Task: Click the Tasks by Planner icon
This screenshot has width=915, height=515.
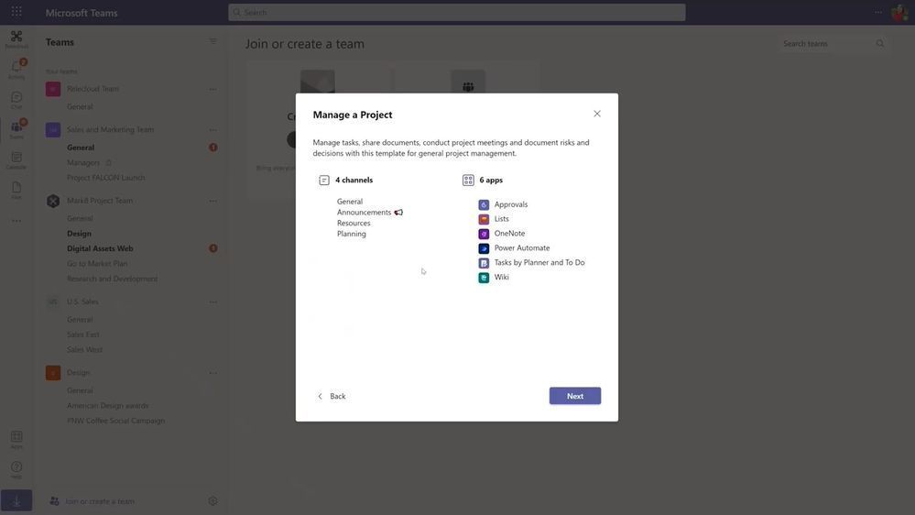Action: (484, 263)
